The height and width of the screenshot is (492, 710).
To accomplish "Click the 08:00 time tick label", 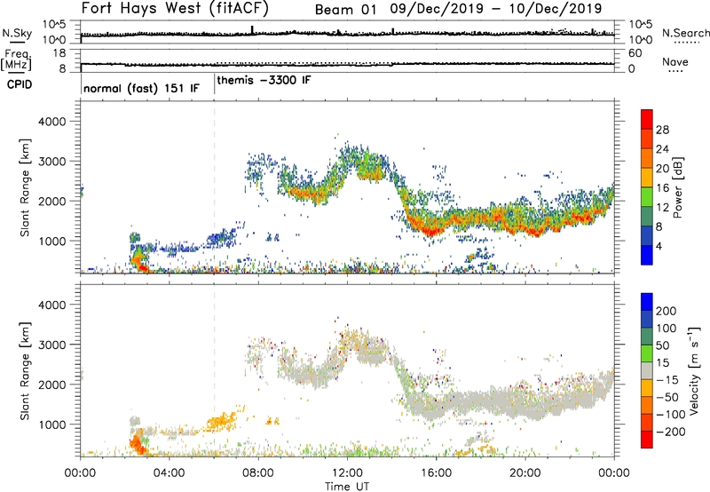I will click(258, 473).
